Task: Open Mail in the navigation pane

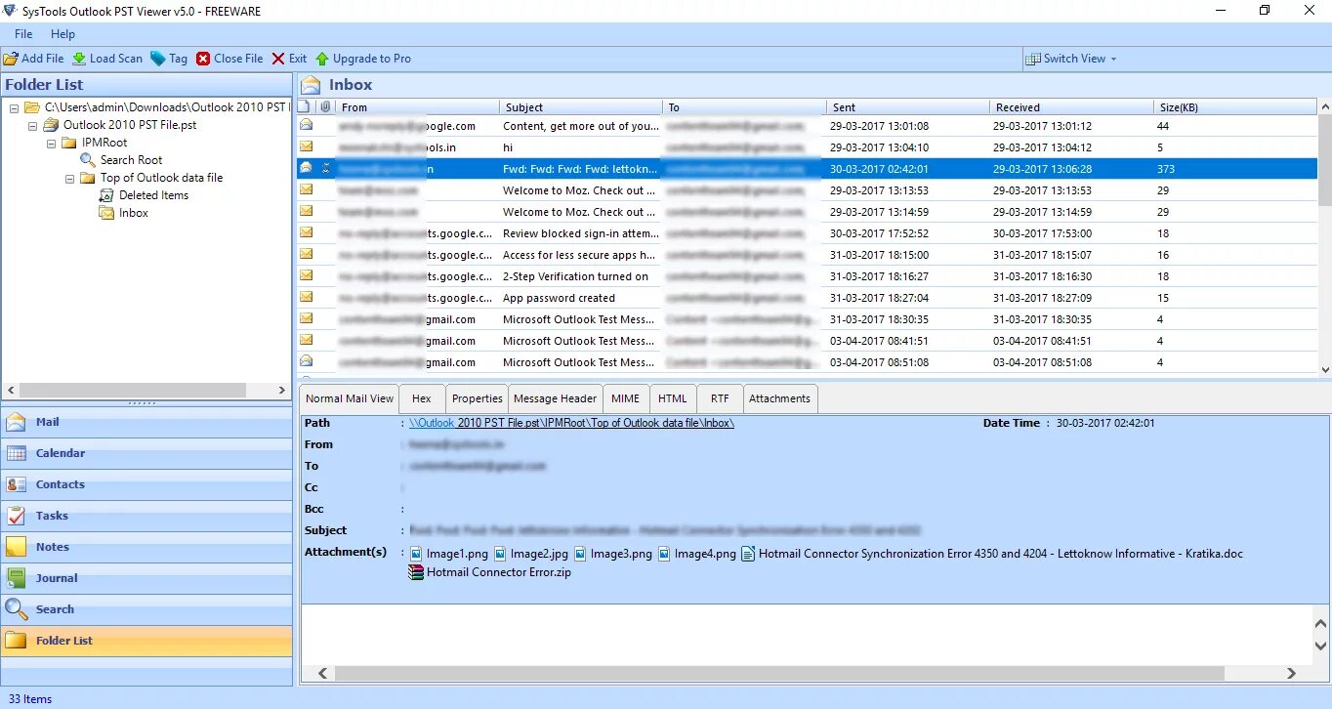Action: 146,422
